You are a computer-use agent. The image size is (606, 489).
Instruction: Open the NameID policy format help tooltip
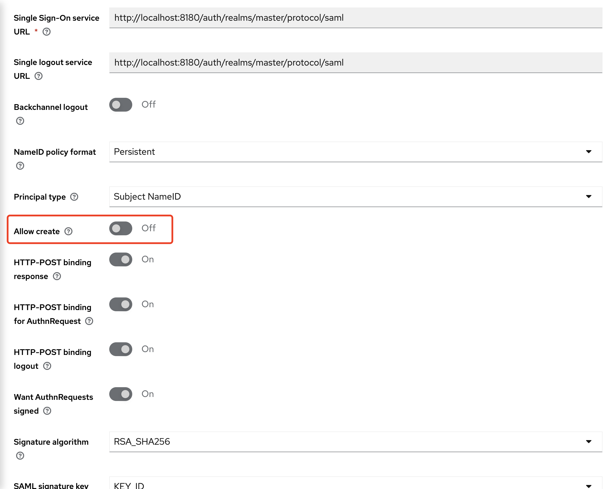[x=20, y=166]
